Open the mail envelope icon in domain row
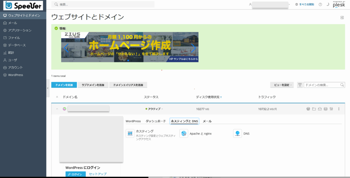This screenshot has width=350, height=178. point(320,109)
